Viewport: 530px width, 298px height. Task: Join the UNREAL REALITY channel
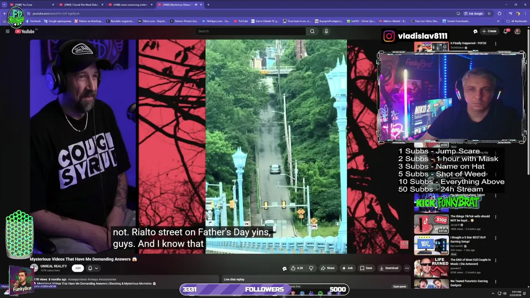point(77,268)
